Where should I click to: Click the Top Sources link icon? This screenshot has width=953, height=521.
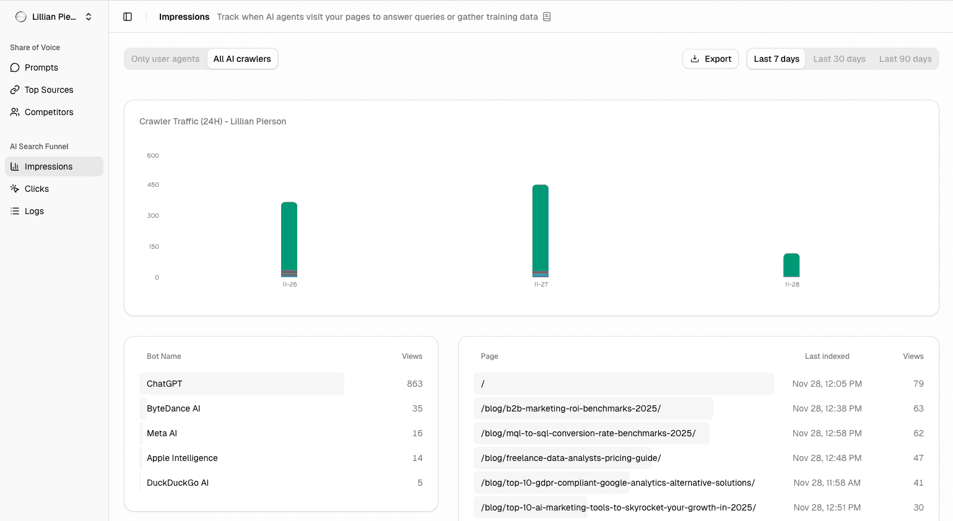point(15,90)
